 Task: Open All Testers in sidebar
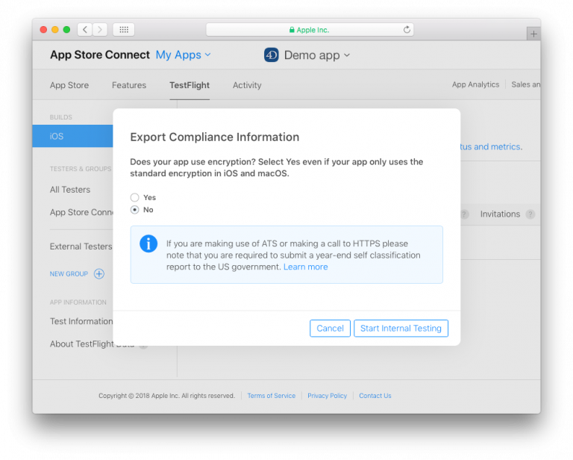click(70, 190)
